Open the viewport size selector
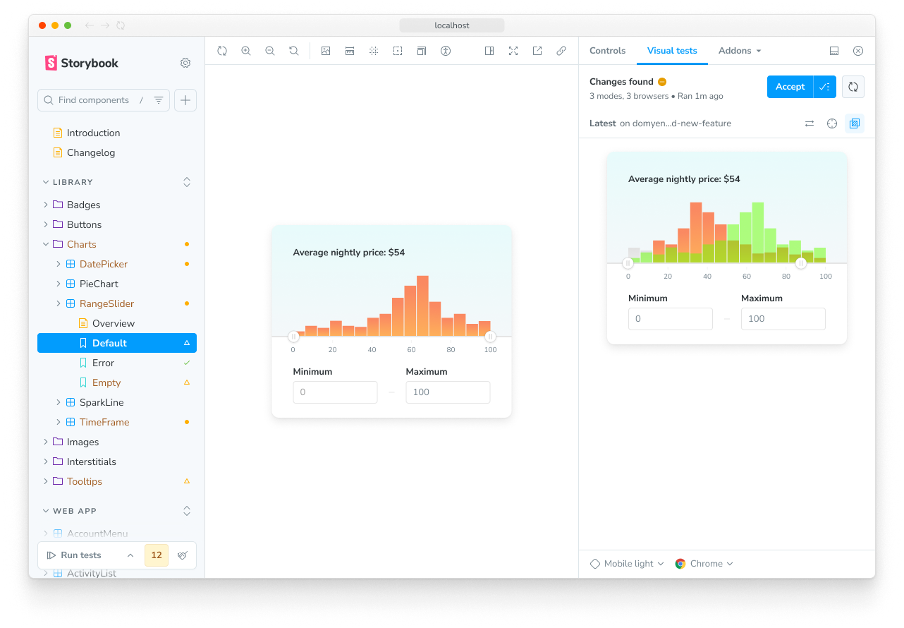This screenshot has width=904, height=628. pos(421,51)
